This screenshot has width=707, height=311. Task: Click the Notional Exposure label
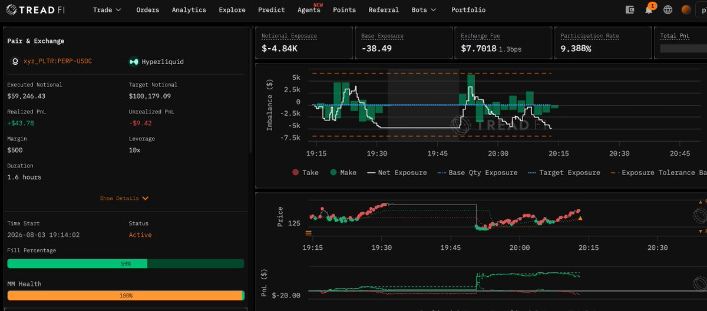click(289, 36)
